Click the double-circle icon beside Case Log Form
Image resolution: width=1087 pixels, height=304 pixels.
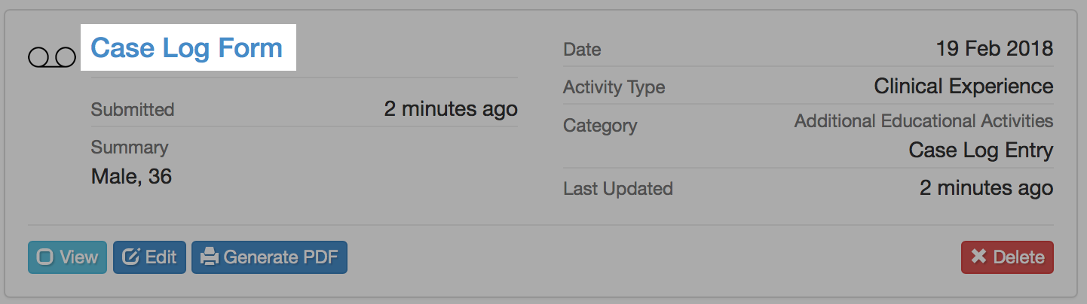pyautogui.click(x=52, y=56)
